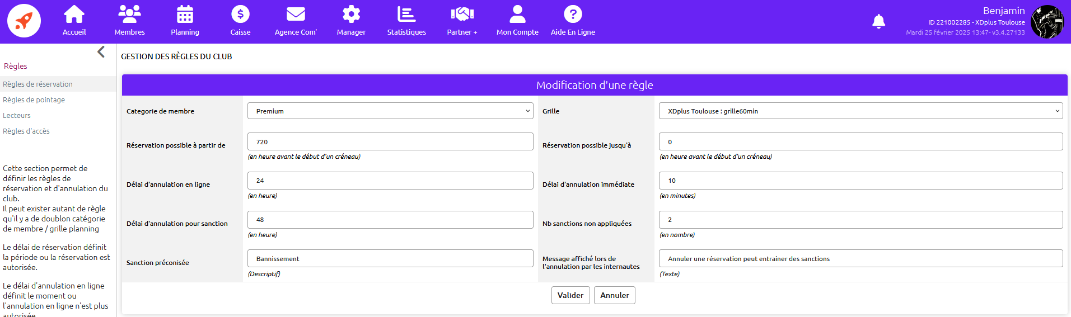
Task: Open the Aide En Ligne help icon
Action: coord(573,15)
